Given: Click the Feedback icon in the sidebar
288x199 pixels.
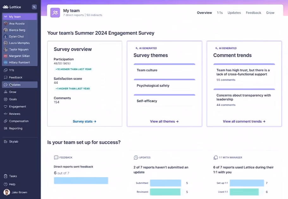Looking at the screenshot, I should [6, 77].
